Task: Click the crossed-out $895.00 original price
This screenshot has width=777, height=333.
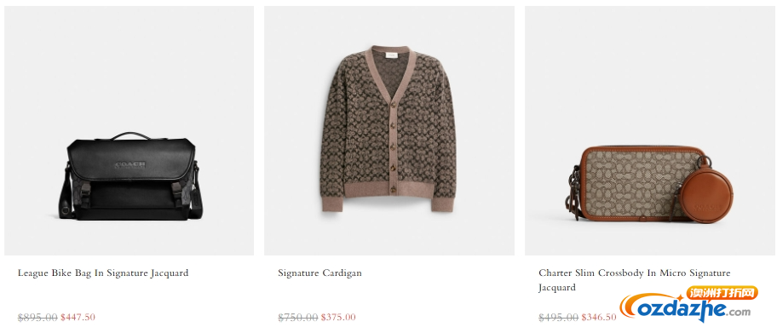Action: tap(37, 317)
